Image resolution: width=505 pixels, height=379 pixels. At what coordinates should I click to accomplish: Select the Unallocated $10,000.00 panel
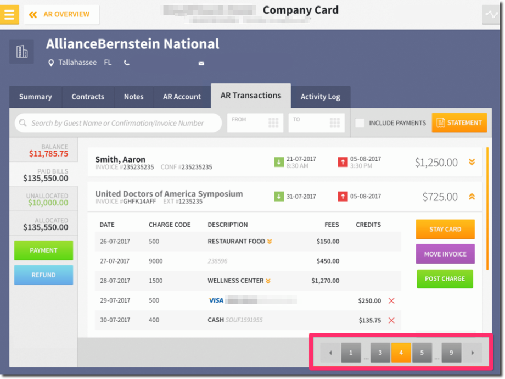tap(43, 199)
